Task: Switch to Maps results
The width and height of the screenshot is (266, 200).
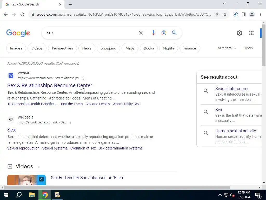Action: point(130,48)
